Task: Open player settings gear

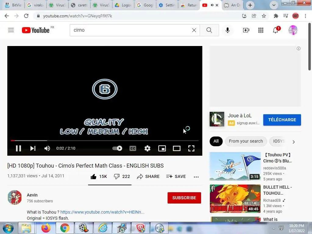Action: [x=147, y=148]
